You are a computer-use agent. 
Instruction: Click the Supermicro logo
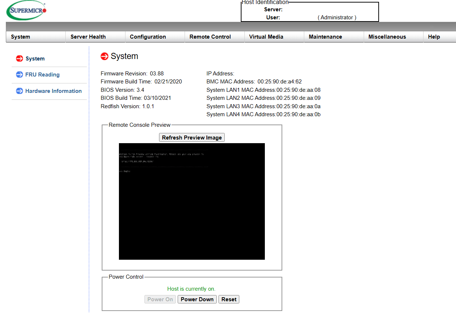tap(27, 10)
